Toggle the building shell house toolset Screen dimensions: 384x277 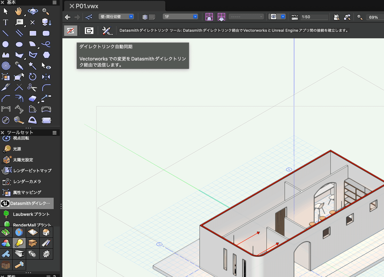[x=46, y=232]
